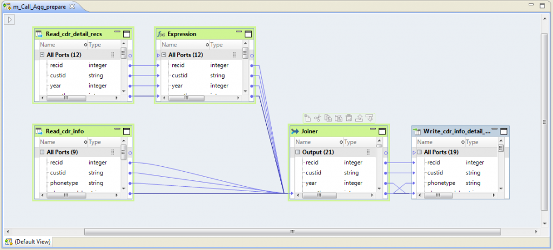Select the recid row in Write_cdr_info_detail
This screenshot has width=553, height=250.
(x=457, y=163)
